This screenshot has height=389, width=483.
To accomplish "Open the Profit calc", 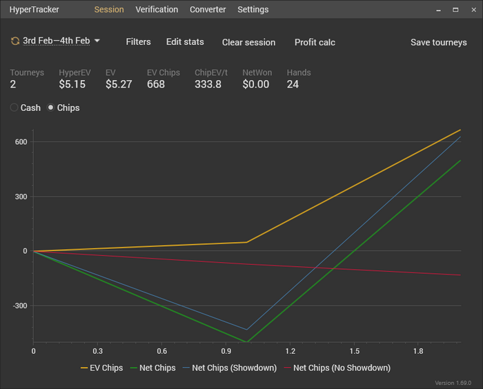I will pyautogui.click(x=315, y=43).
